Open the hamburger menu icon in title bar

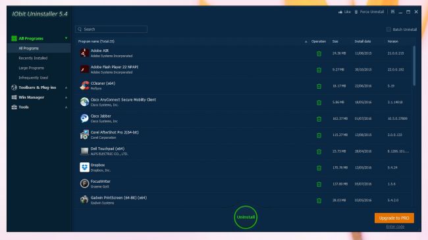coord(392,12)
